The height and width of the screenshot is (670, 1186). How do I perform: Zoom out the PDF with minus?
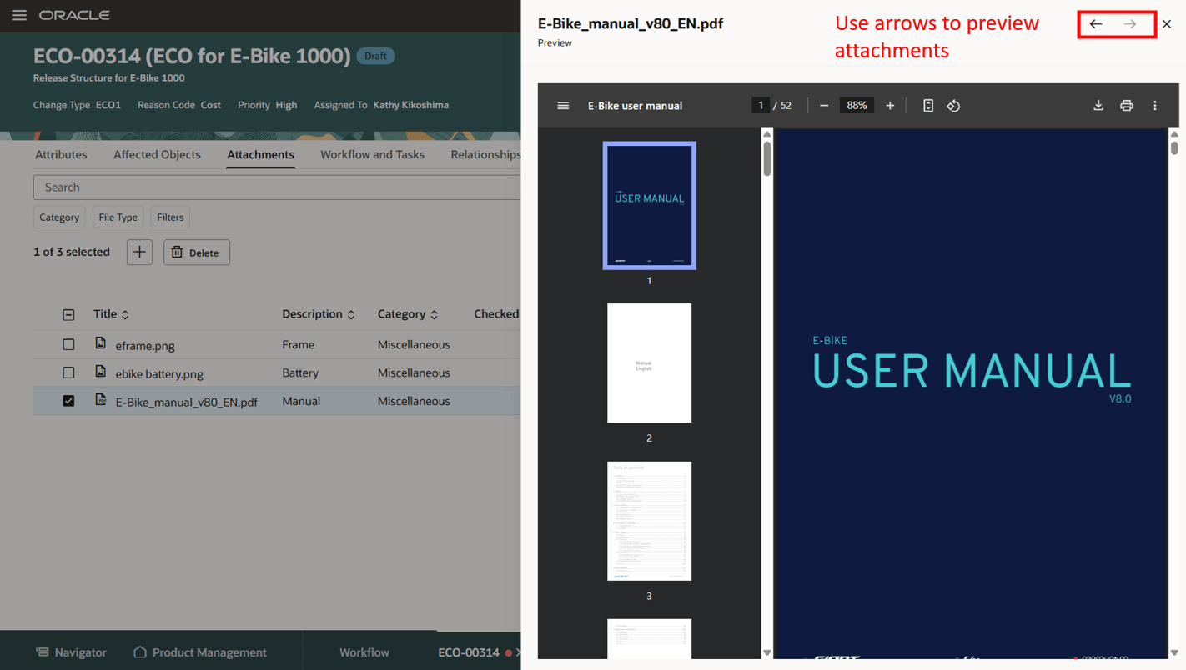[824, 106]
